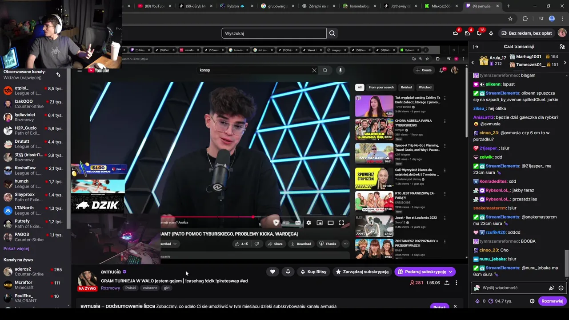Click Bez reklam, bez opłat button

click(526, 33)
